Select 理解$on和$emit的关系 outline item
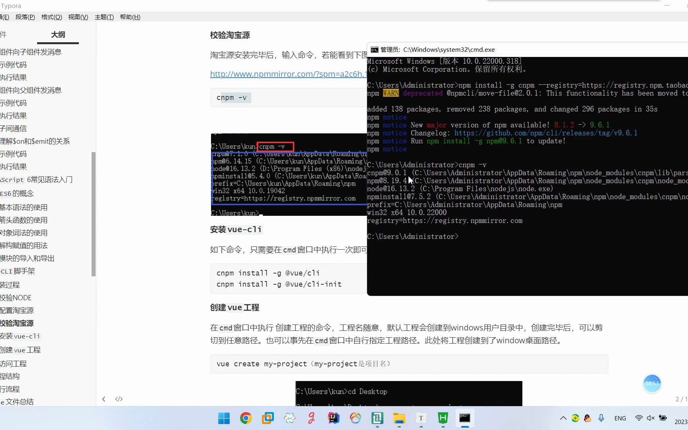The width and height of the screenshot is (688, 430). [x=35, y=141]
